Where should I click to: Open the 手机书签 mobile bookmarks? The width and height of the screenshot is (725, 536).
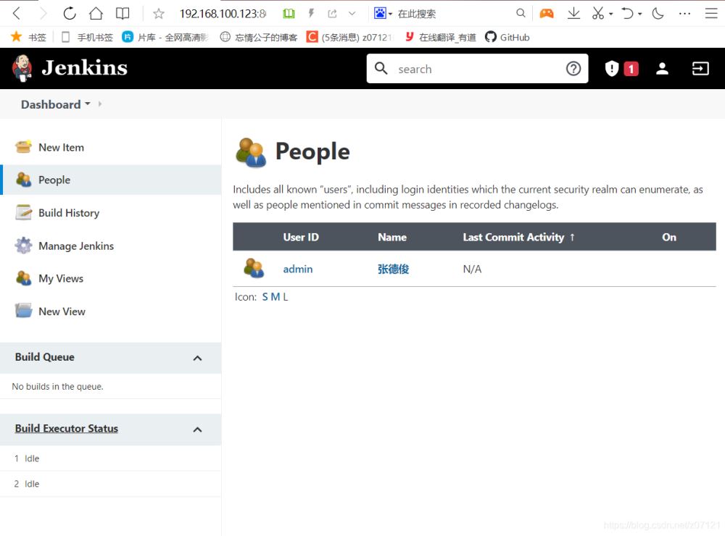pos(88,37)
